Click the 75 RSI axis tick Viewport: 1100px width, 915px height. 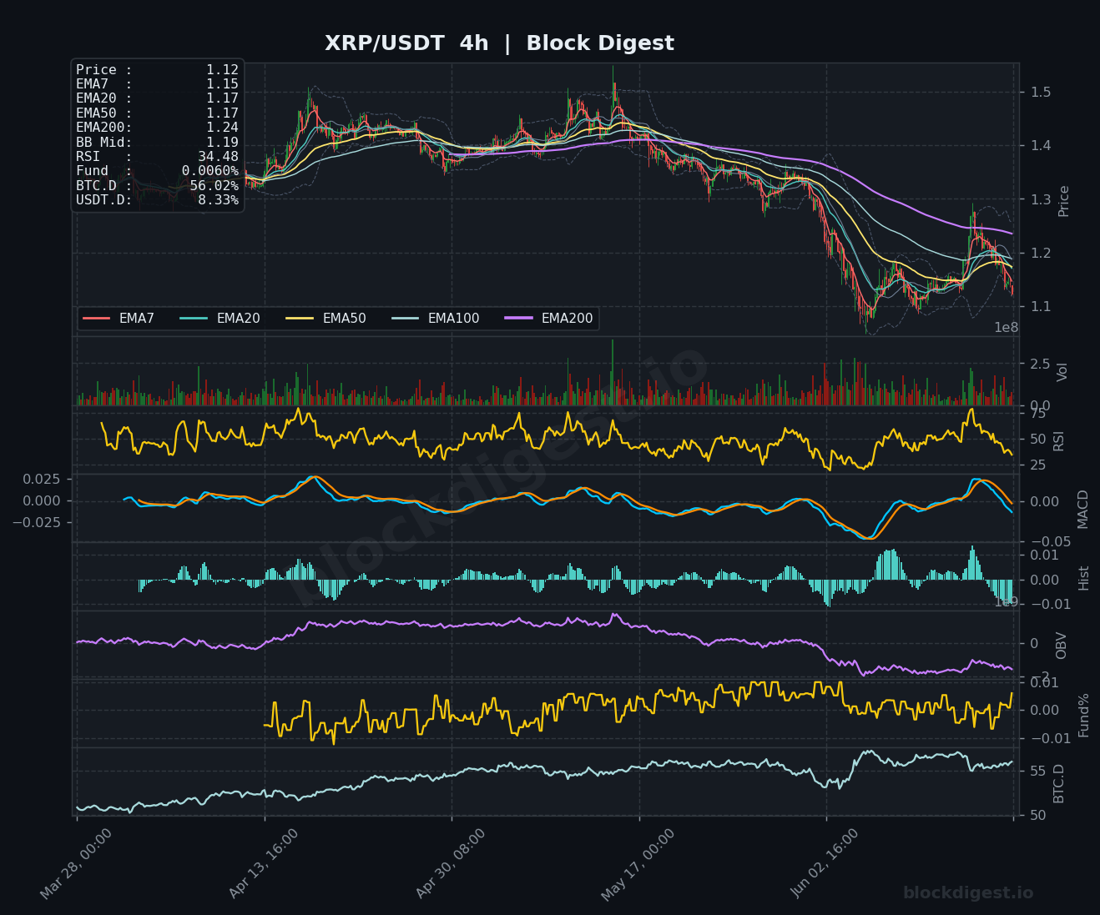pos(1038,414)
